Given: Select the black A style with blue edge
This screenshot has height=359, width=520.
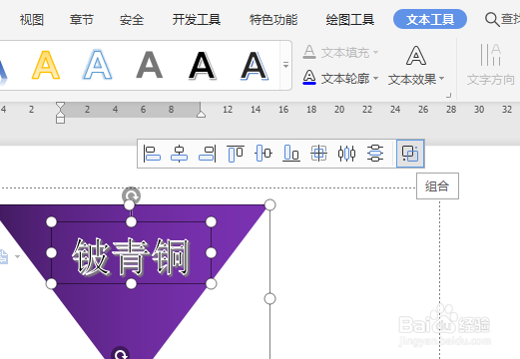Looking at the screenshot, I should 255,65.
